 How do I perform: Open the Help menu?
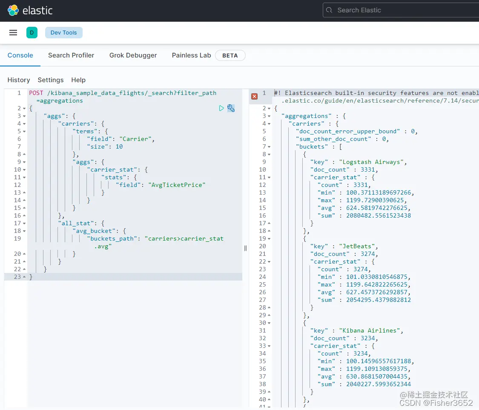[78, 80]
